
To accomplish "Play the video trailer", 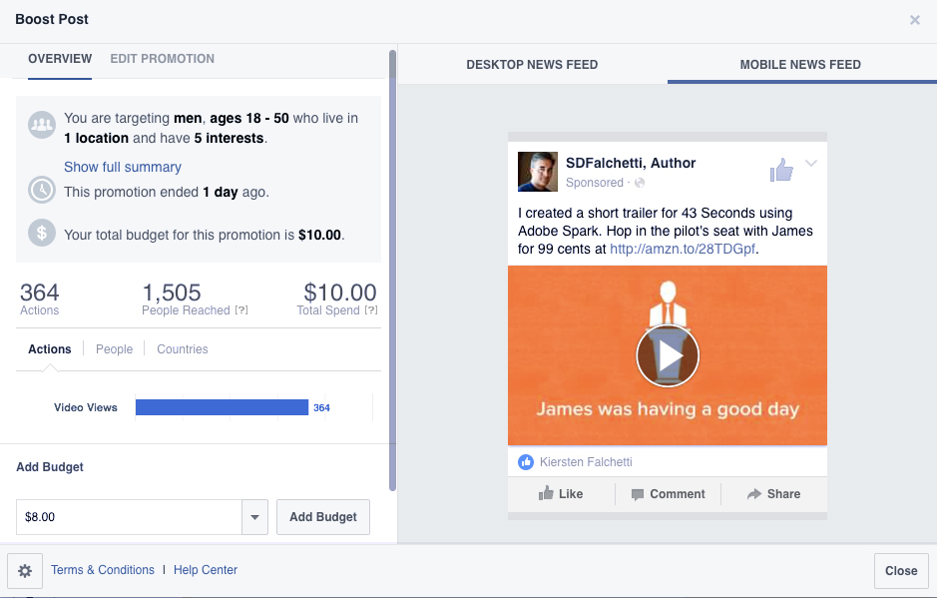I will pos(668,356).
